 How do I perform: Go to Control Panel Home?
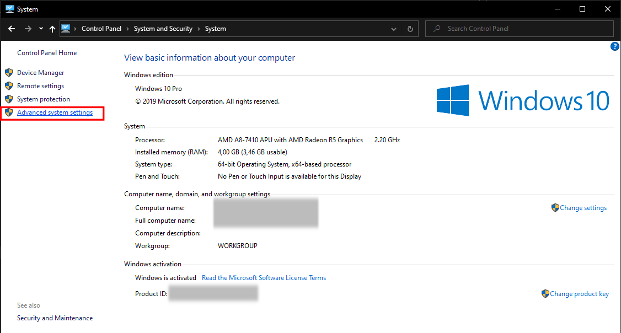pos(47,53)
